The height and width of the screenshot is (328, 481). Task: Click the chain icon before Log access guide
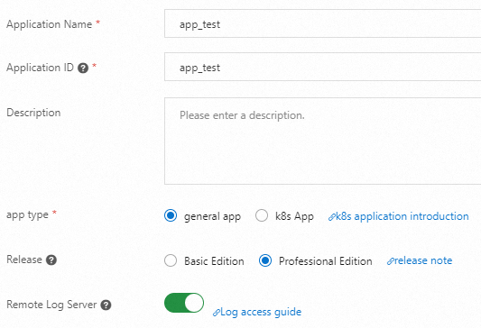217,313
